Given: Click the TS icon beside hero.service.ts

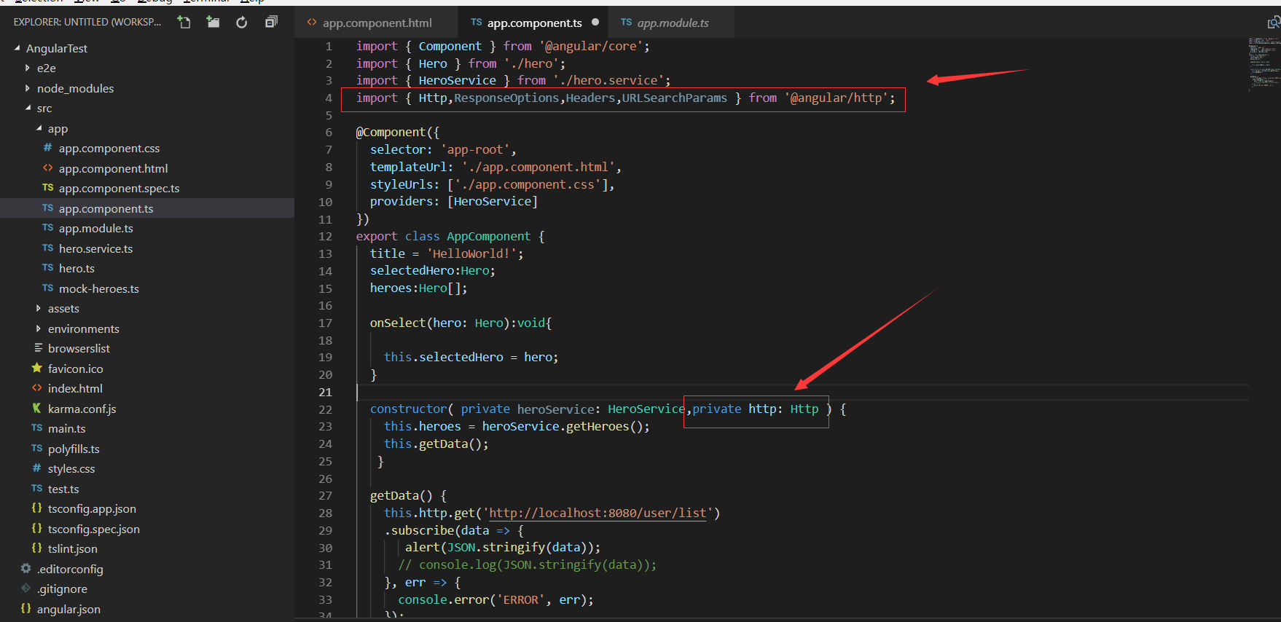Looking at the screenshot, I should [x=47, y=248].
